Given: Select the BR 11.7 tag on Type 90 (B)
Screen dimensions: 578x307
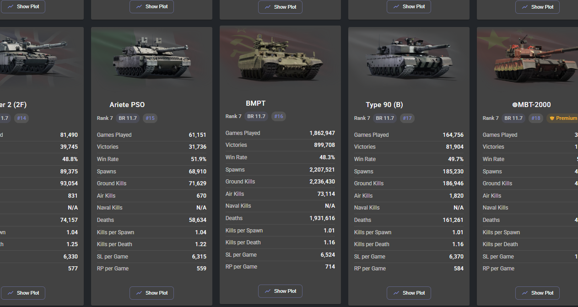Looking at the screenshot, I should (385, 118).
